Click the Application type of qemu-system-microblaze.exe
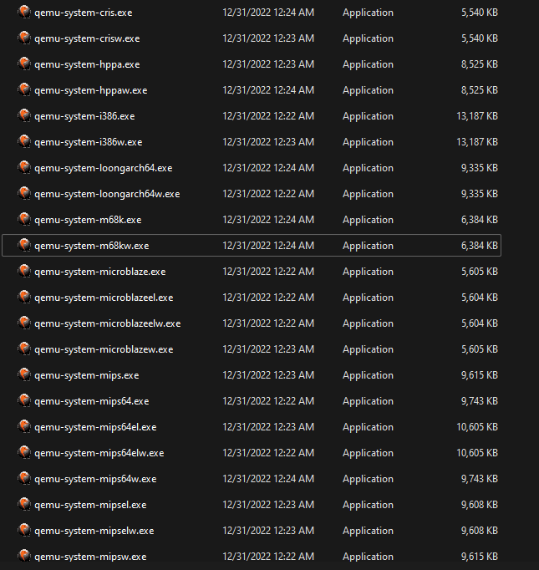This screenshot has height=570, width=539. 368,272
